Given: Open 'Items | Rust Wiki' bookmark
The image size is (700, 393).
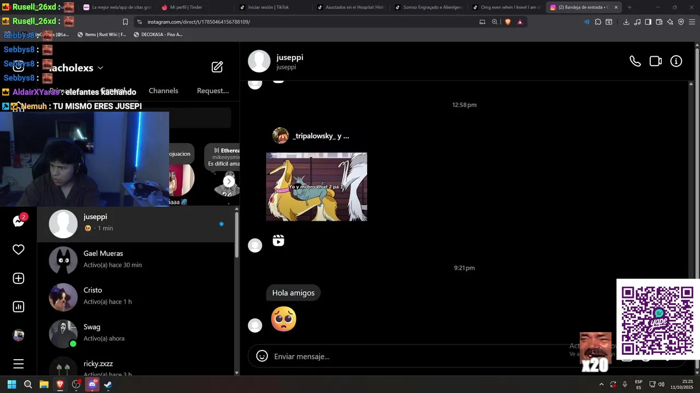Looking at the screenshot, I should 102,34.
